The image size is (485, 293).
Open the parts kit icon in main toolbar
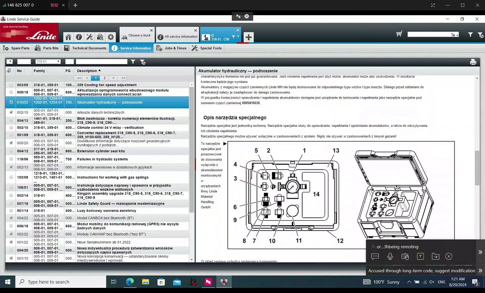(100, 37)
